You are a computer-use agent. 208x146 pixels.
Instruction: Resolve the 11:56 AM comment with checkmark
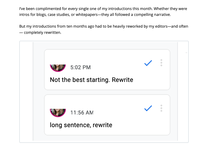148,108
